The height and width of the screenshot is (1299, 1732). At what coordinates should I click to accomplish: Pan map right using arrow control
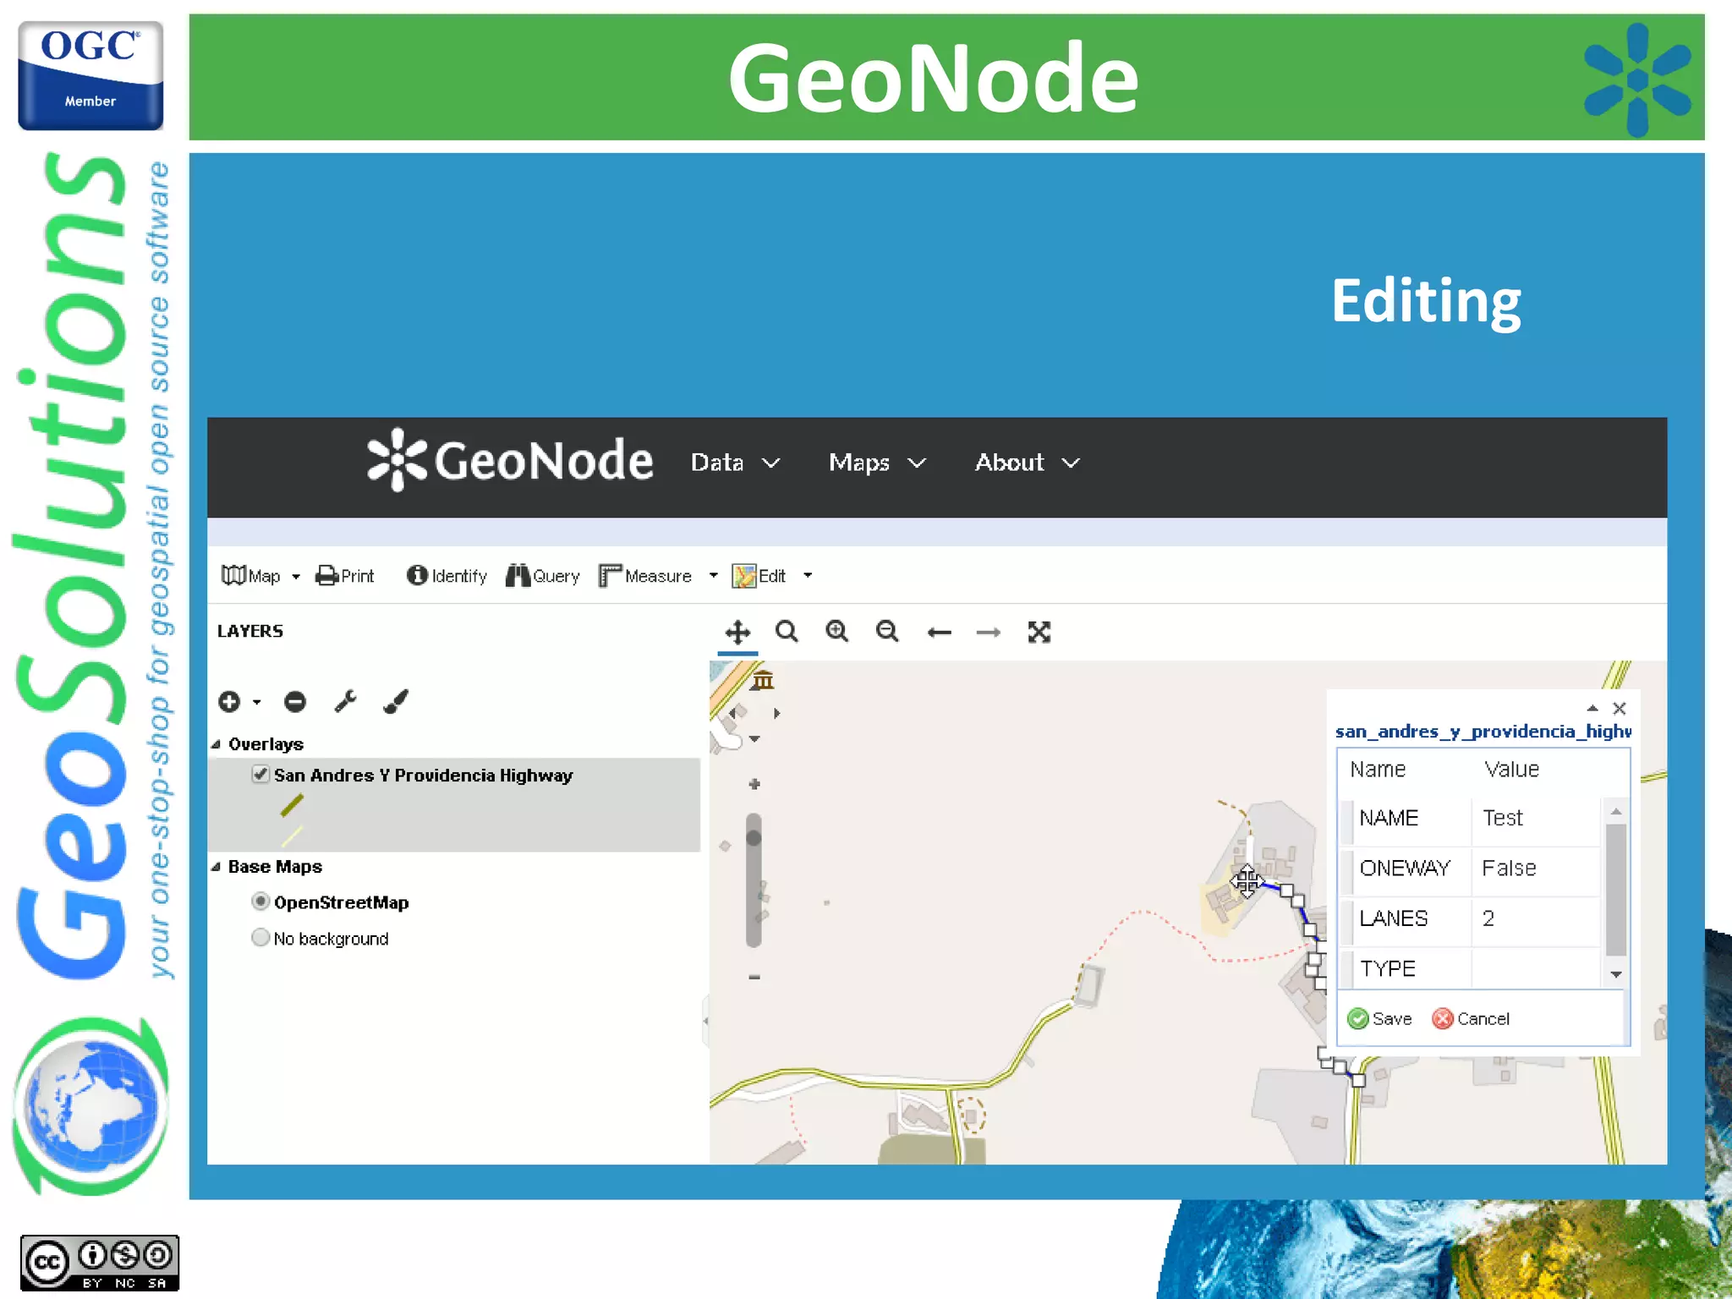tap(777, 714)
